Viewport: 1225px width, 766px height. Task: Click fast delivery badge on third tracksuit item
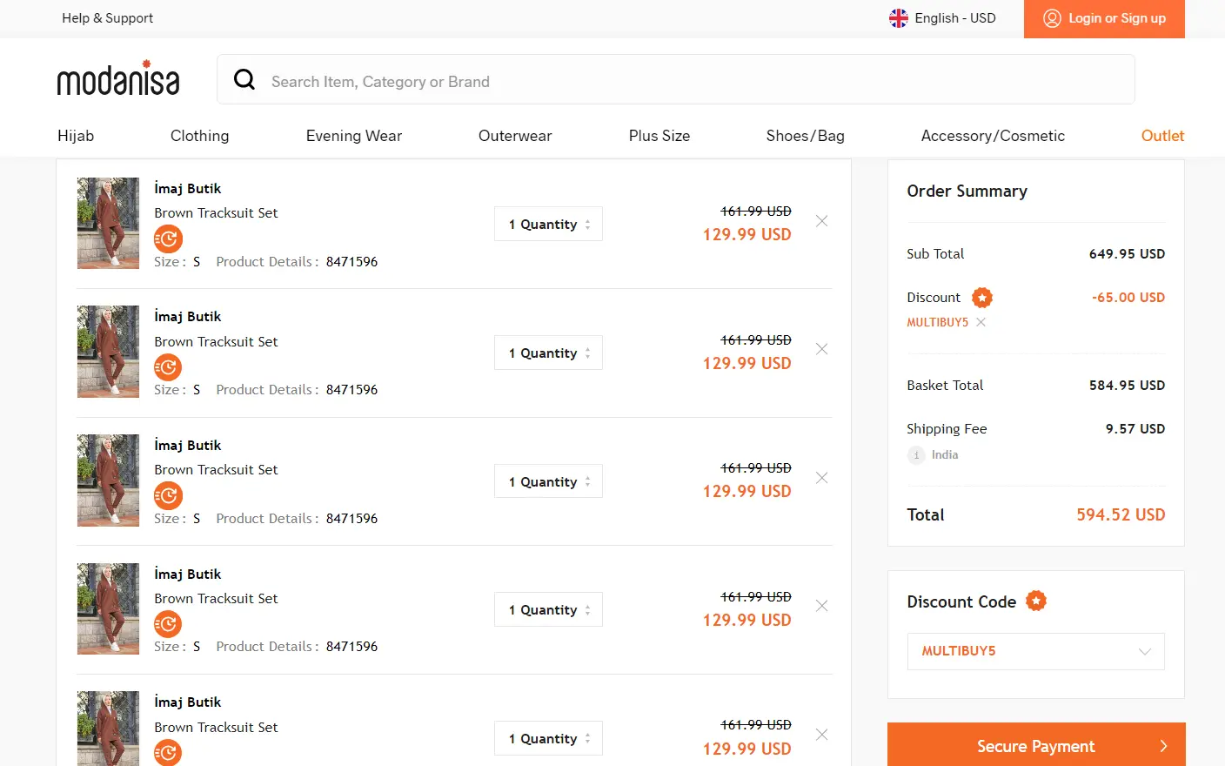(169, 495)
